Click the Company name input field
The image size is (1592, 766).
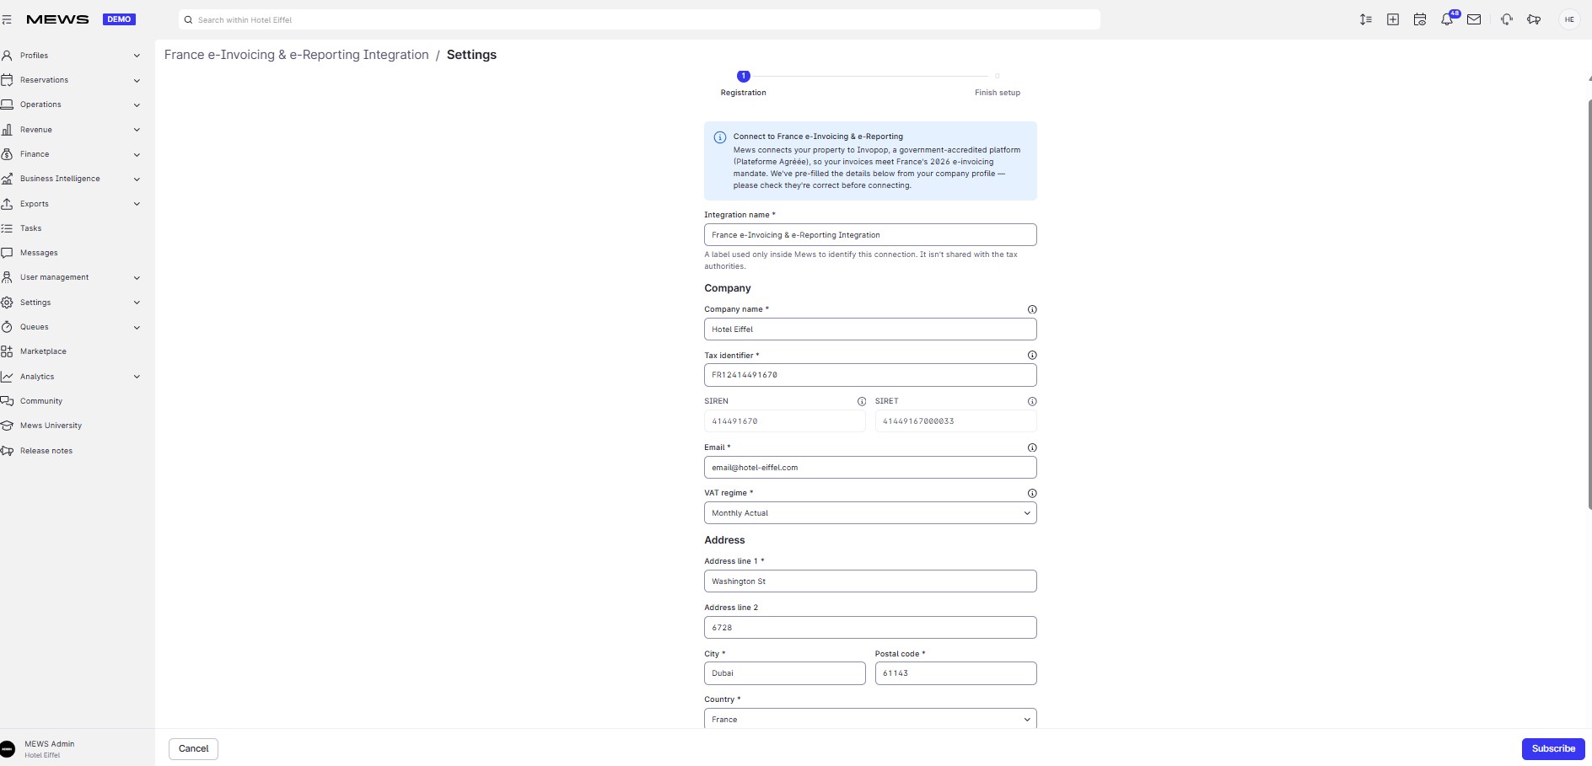tap(870, 329)
